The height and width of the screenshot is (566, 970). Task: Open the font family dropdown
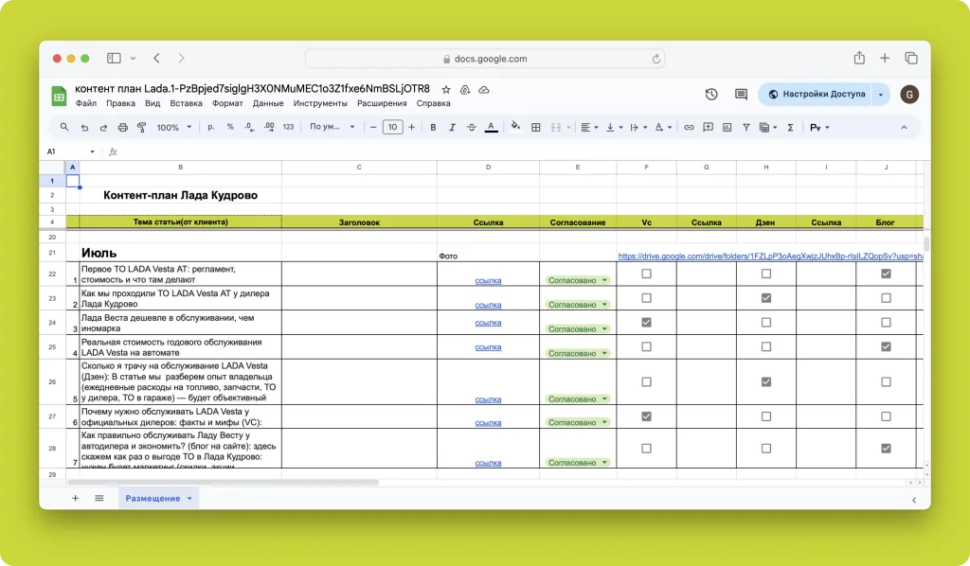pyautogui.click(x=332, y=127)
